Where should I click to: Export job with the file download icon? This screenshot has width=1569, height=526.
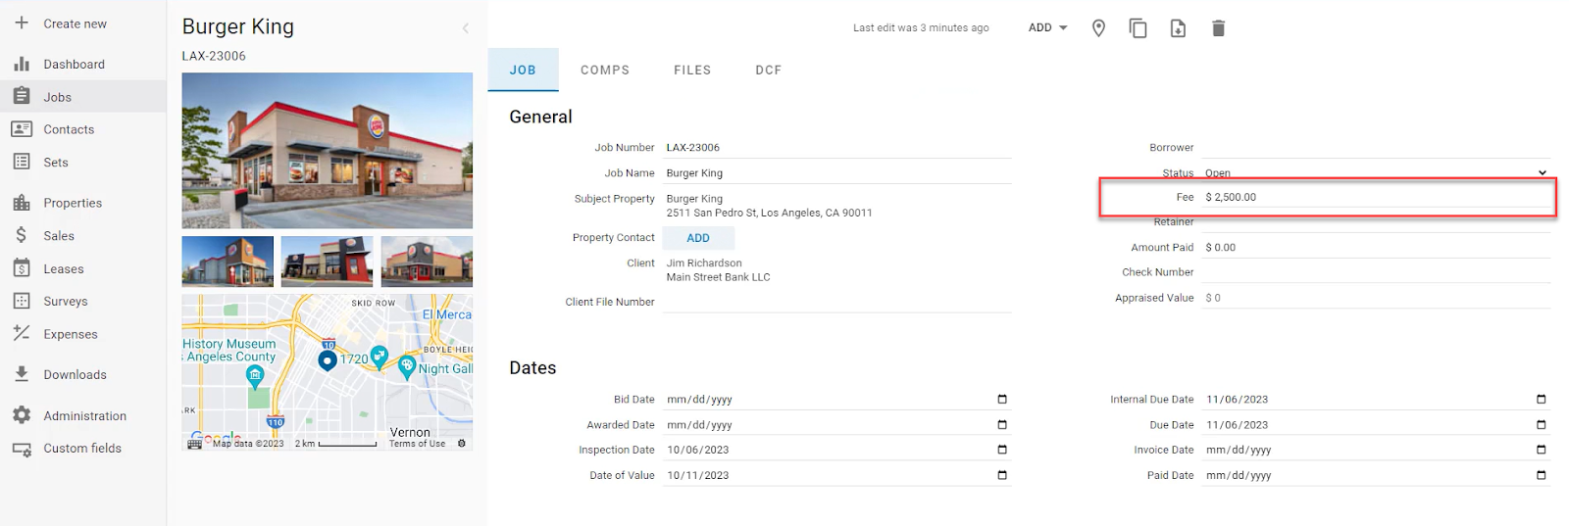(1178, 28)
